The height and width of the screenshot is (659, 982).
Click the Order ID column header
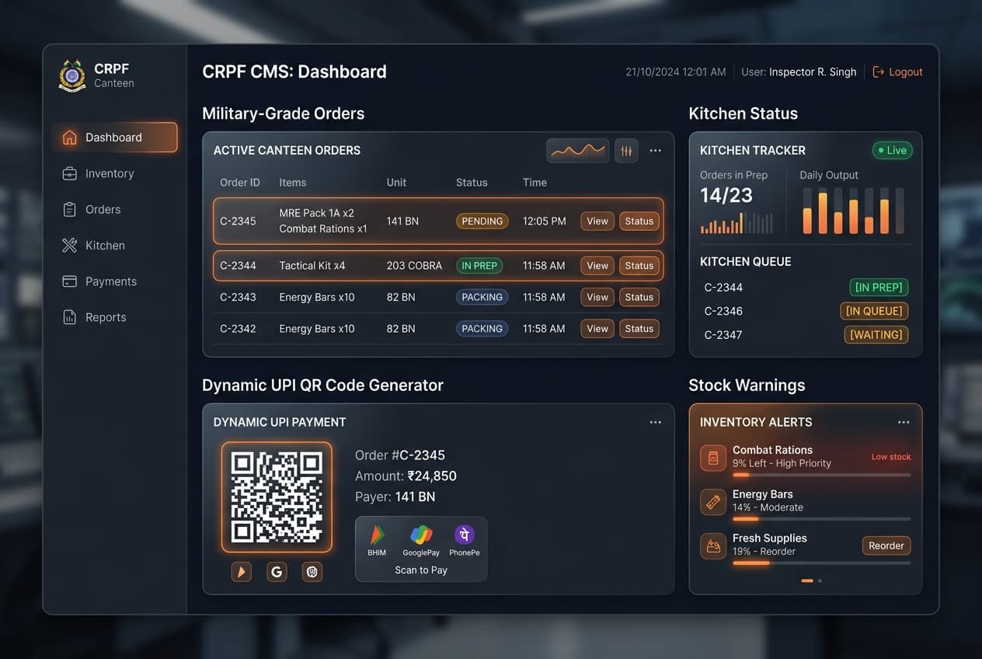pyautogui.click(x=240, y=183)
